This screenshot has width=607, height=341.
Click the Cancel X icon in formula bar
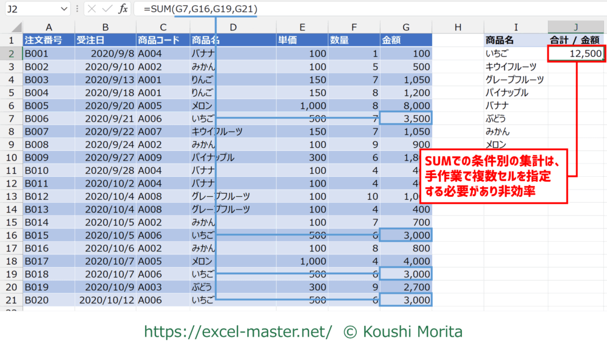click(x=90, y=9)
